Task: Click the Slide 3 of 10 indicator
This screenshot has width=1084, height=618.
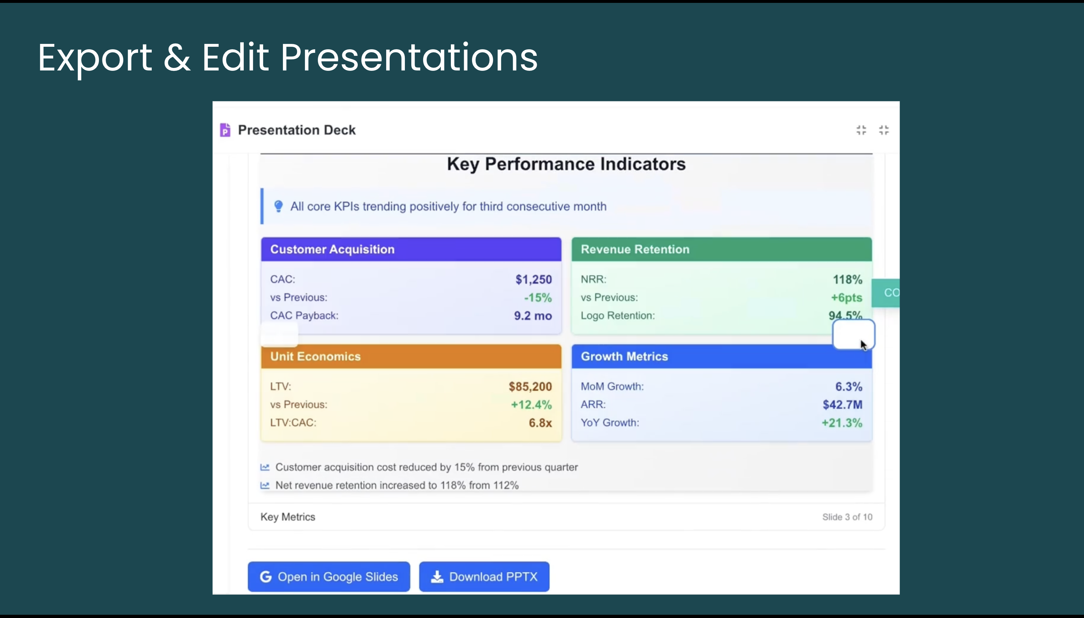Action: pos(847,517)
